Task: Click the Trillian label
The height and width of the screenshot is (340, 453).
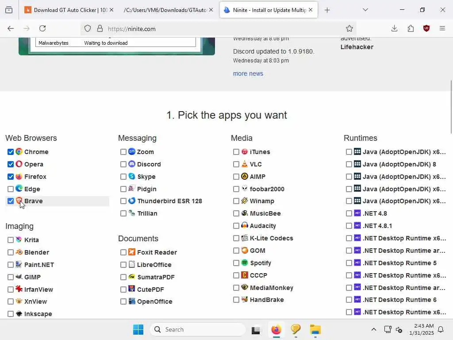Action: click(147, 213)
